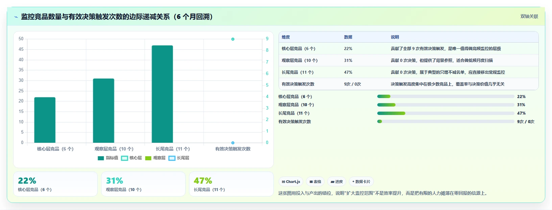The width and height of the screenshot is (552, 210).
Task: Click the small icon before the card title
Action: coord(16,17)
